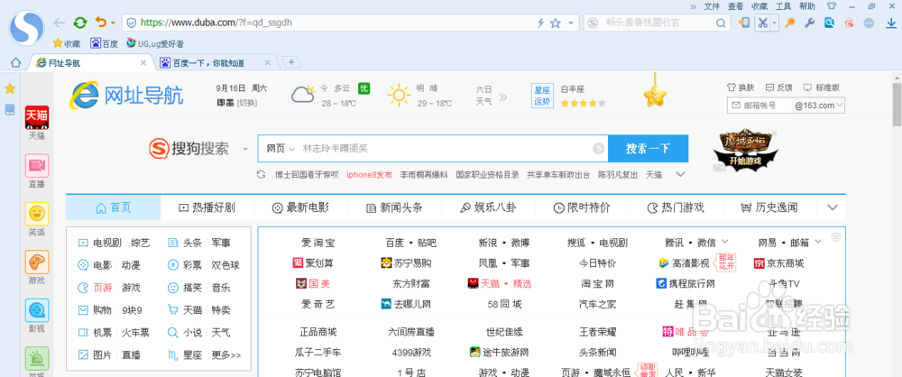902x377 pixels.
Task: Expand the back button history dropdown
Action: click(x=114, y=23)
